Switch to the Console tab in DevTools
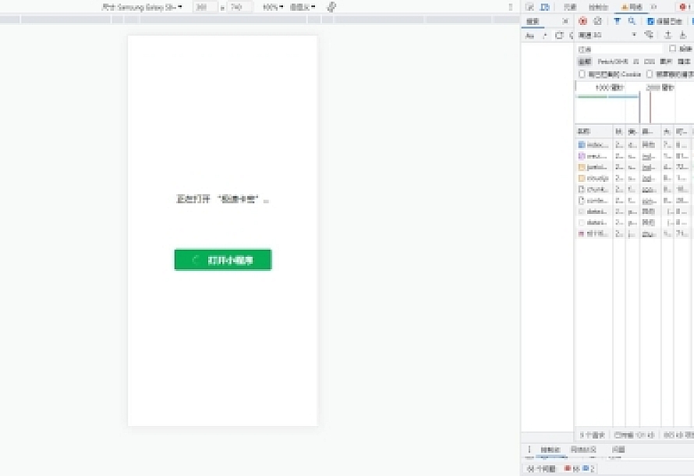Screen dimensions: 694x476 [598, 7]
